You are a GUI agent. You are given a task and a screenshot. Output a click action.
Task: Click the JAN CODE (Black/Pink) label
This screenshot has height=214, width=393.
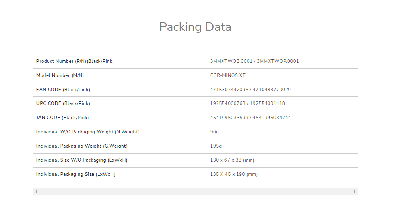coord(62,118)
